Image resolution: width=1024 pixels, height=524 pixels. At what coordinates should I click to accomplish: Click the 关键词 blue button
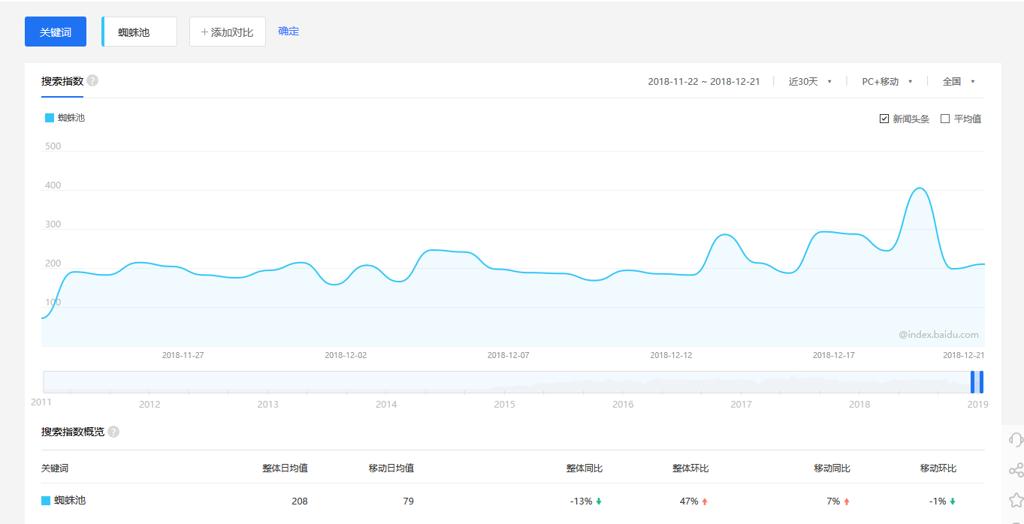point(56,32)
